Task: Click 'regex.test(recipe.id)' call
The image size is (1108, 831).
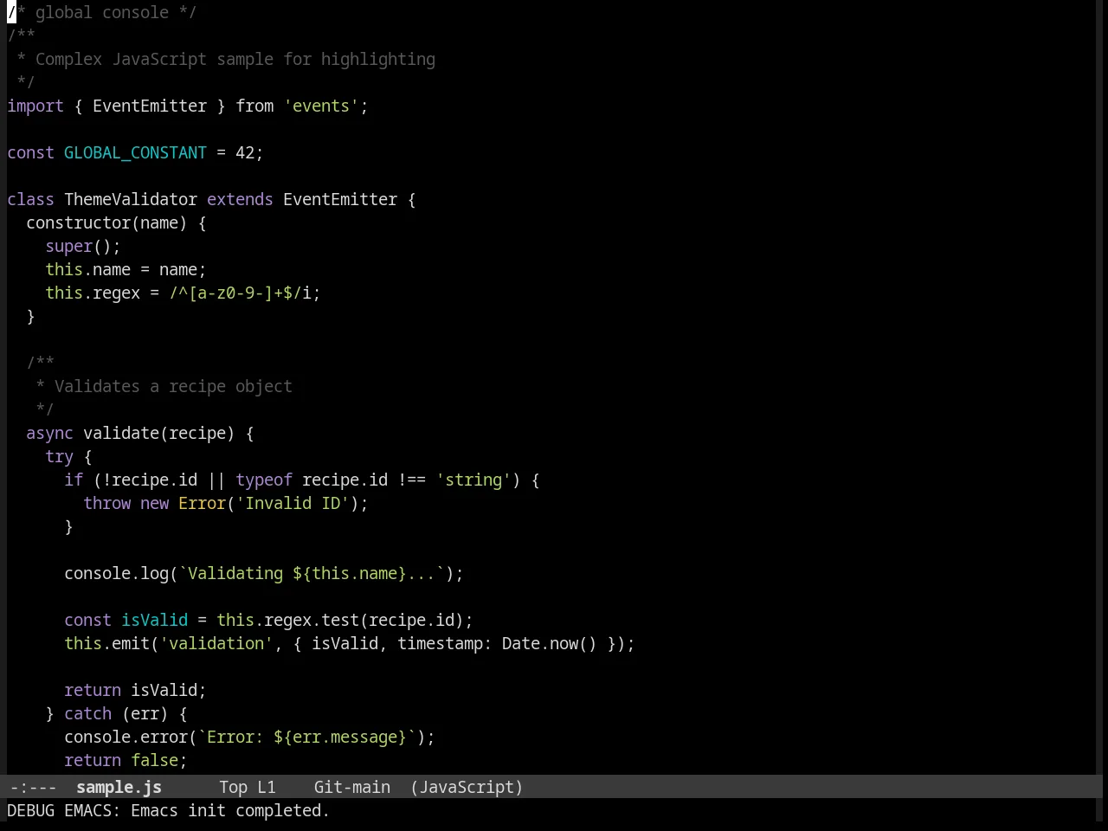Action: pos(364,620)
